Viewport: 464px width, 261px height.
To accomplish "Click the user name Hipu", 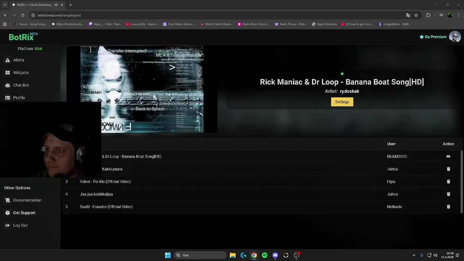I will tap(391, 182).
